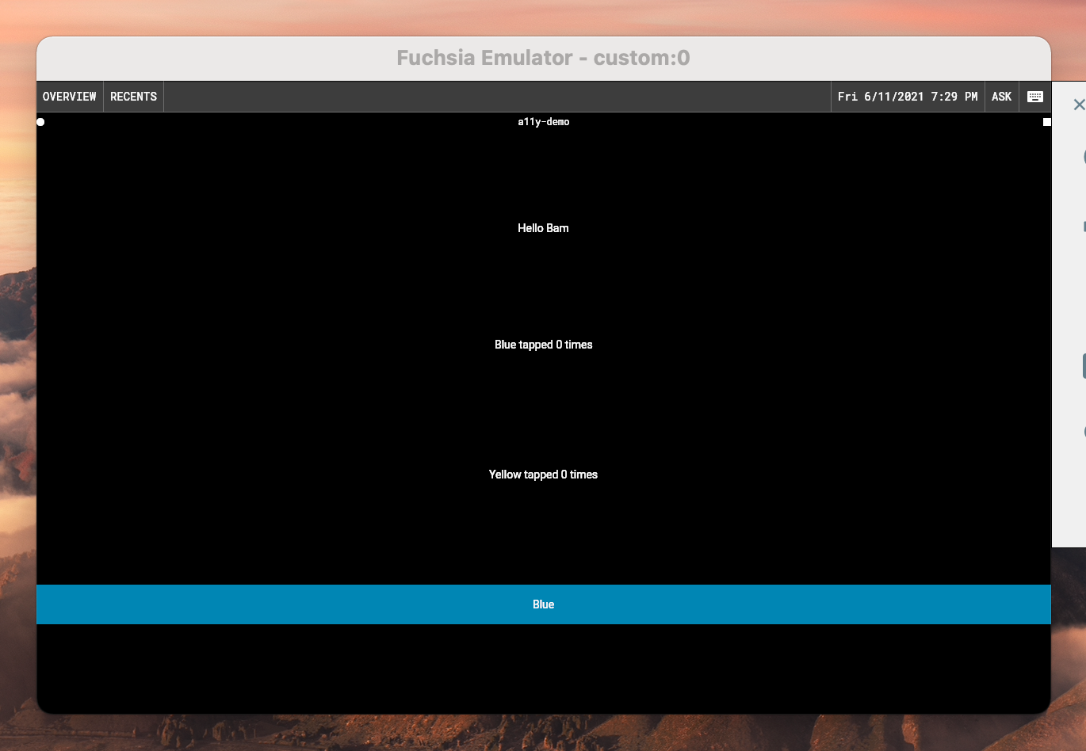Click the Hello Bam greeting text
Viewport: 1086px width, 751px height.
tap(543, 228)
